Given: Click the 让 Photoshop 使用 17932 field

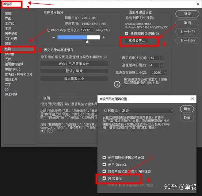Looking at the screenshot, I should [87, 30].
